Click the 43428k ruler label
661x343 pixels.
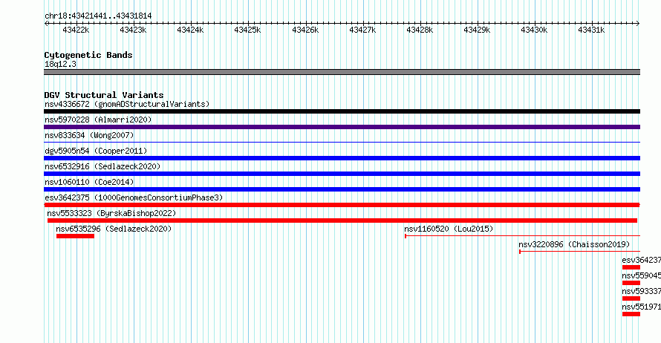[420, 30]
